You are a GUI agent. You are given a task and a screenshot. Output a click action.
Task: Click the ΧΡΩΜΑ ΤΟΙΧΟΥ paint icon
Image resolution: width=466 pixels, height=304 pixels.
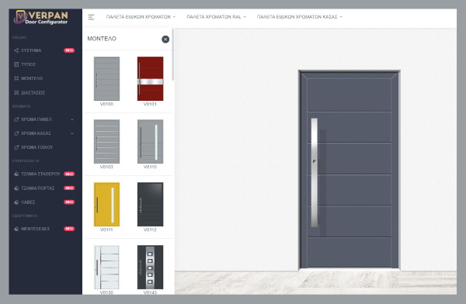[x=16, y=147]
